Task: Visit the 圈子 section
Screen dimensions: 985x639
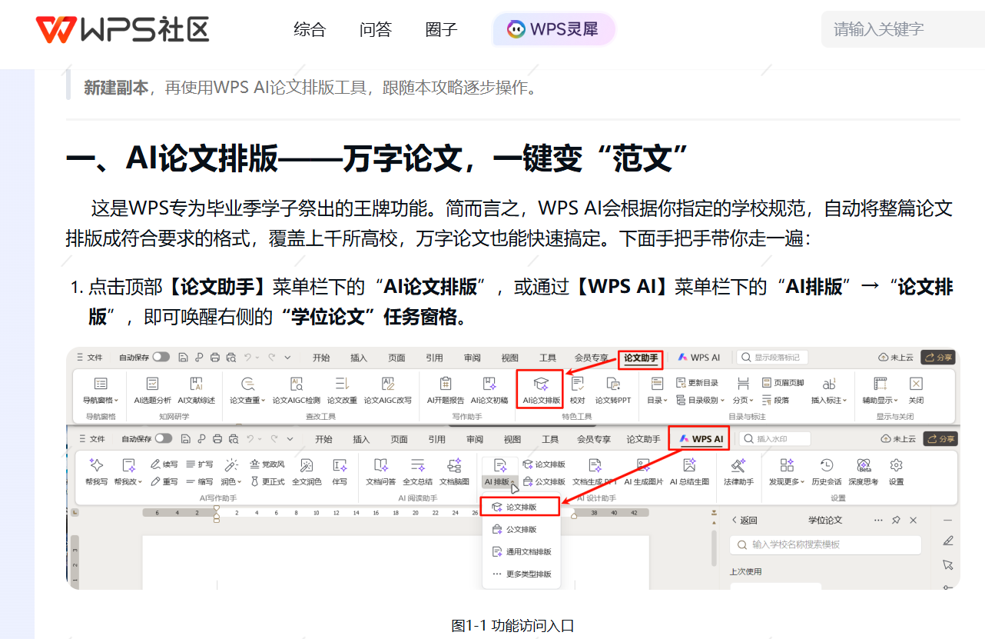Action: click(441, 30)
